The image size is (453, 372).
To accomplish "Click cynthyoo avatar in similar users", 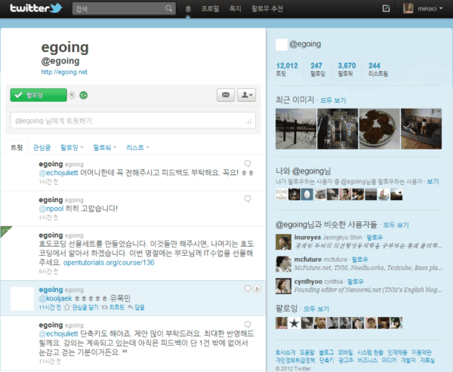I will (283, 286).
